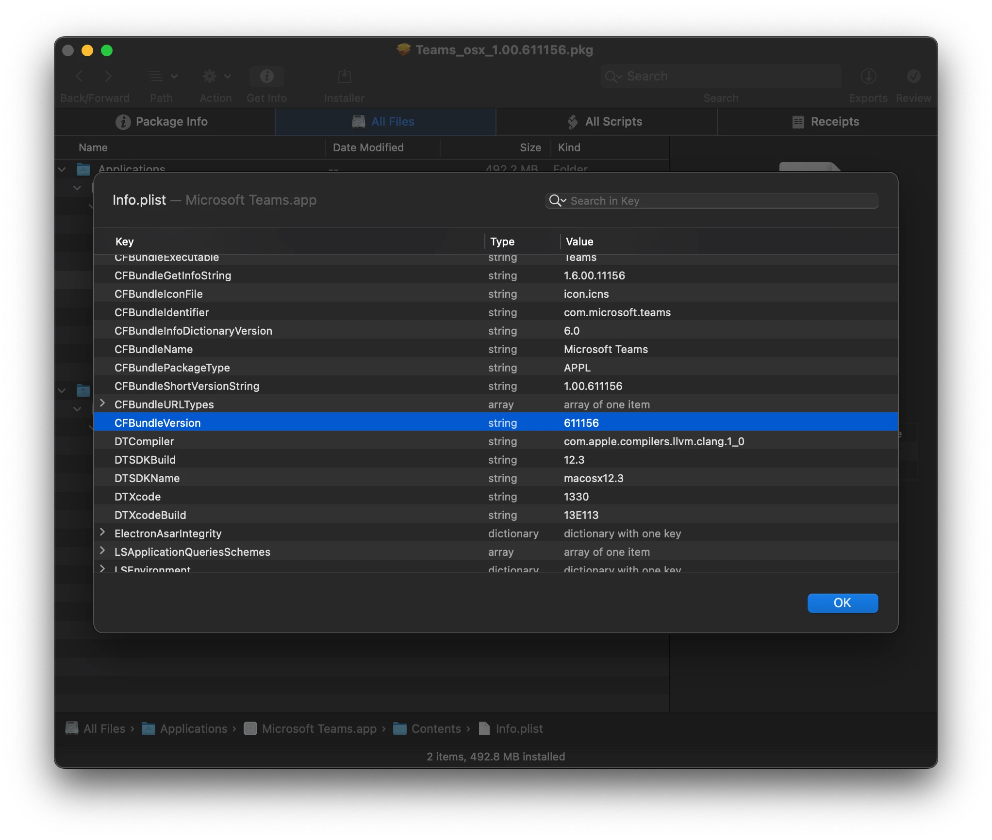Open the Path list dropdown
992x840 pixels.
pos(162,76)
